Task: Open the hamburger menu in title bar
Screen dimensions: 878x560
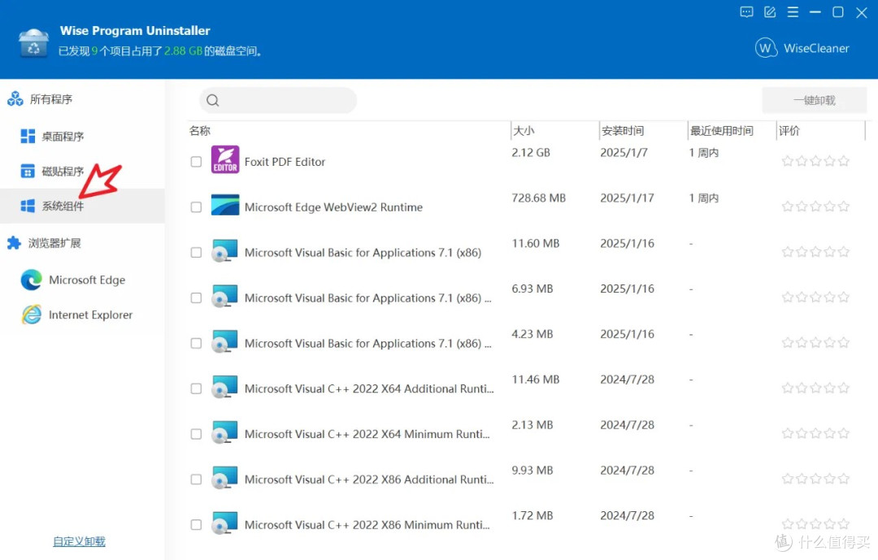Action: pyautogui.click(x=793, y=12)
